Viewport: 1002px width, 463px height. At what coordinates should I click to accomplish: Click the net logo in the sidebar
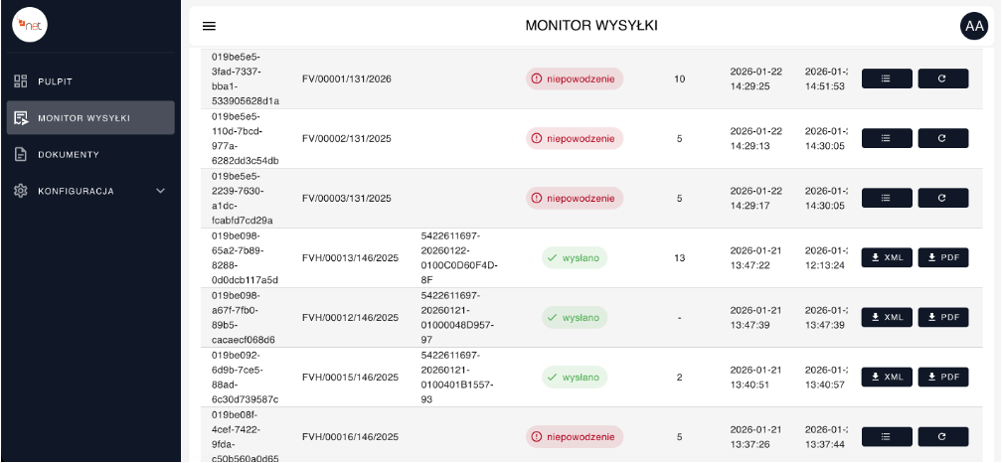[x=30, y=25]
